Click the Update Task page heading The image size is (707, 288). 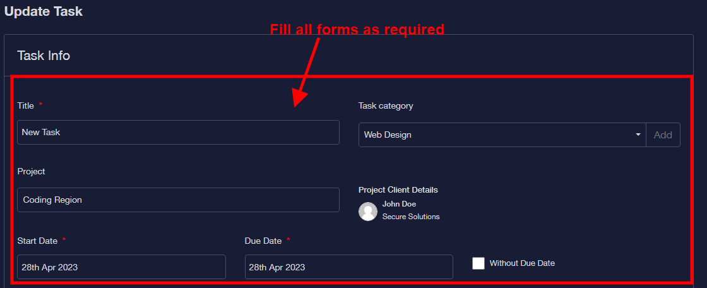click(44, 11)
